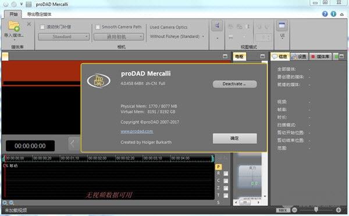Screen dimensions: 349x216
Task: Click the X remove media icon
Action: [x=29, y=24]
